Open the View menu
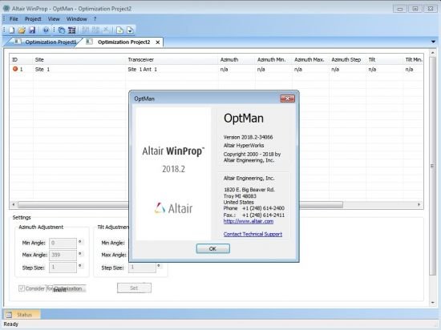Image resolution: width=441 pixels, height=330 pixels. click(x=54, y=18)
